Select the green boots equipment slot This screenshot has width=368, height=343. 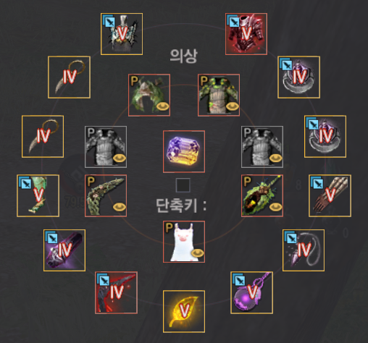38,195
